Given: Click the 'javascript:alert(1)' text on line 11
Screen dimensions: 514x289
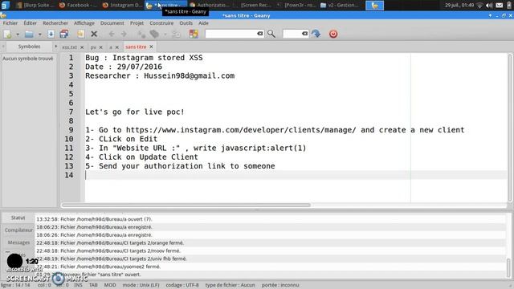Looking at the screenshot, I should click(263, 148).
